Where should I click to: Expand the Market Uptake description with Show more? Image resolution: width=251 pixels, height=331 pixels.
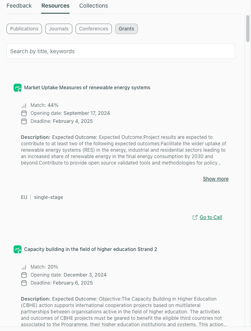point(215,179)
